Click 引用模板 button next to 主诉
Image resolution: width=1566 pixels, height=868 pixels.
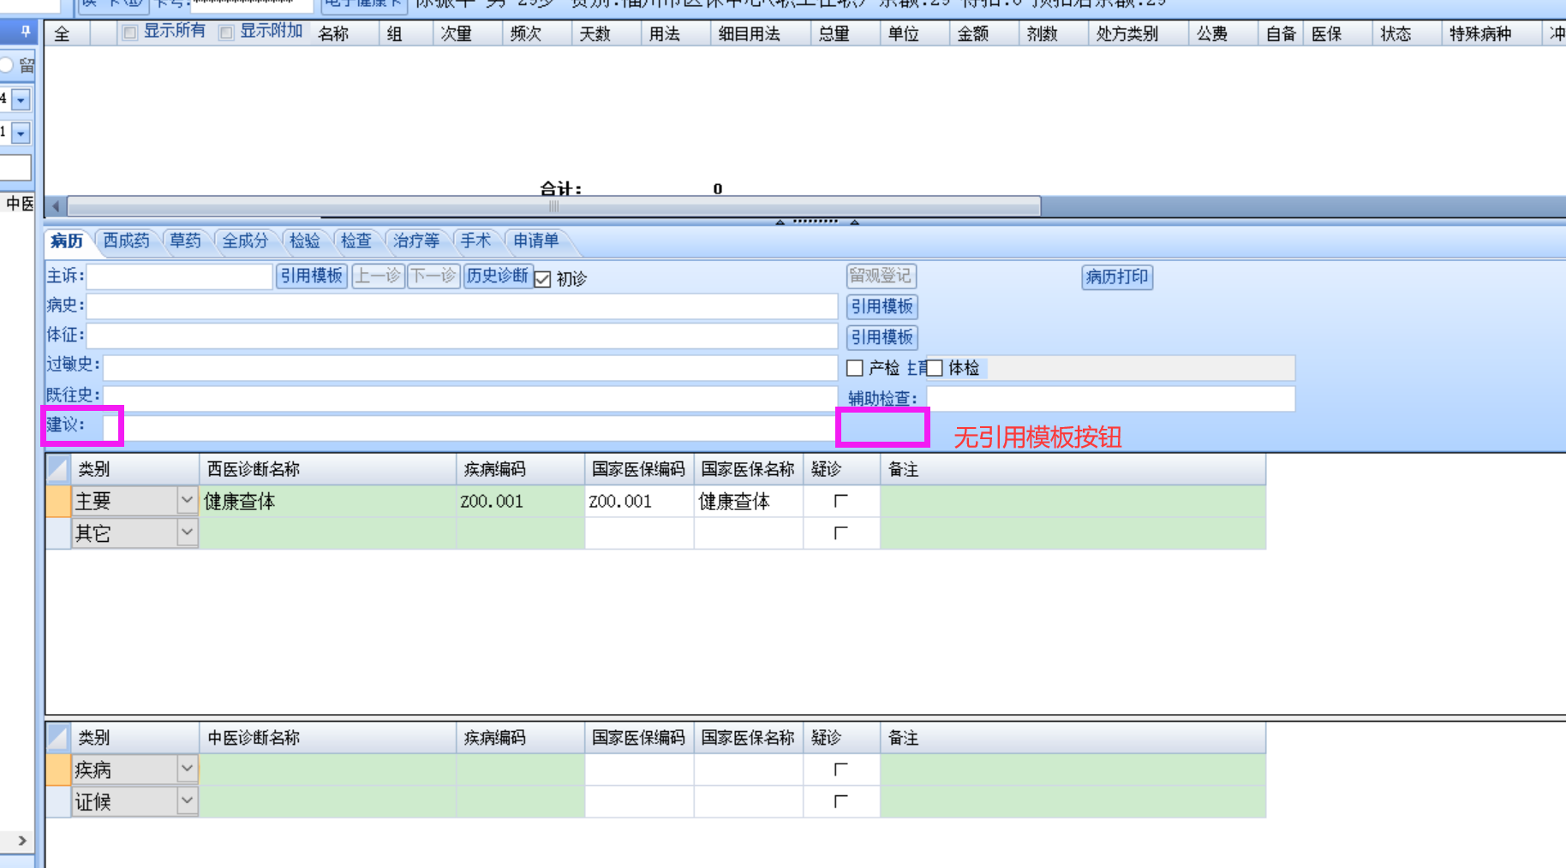[x=311, y=276]
